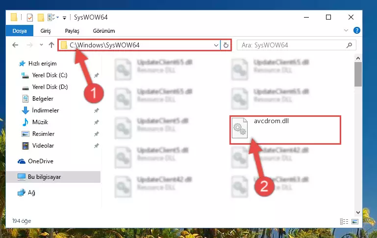Switch to the Giriş ribbon tab

46,31
